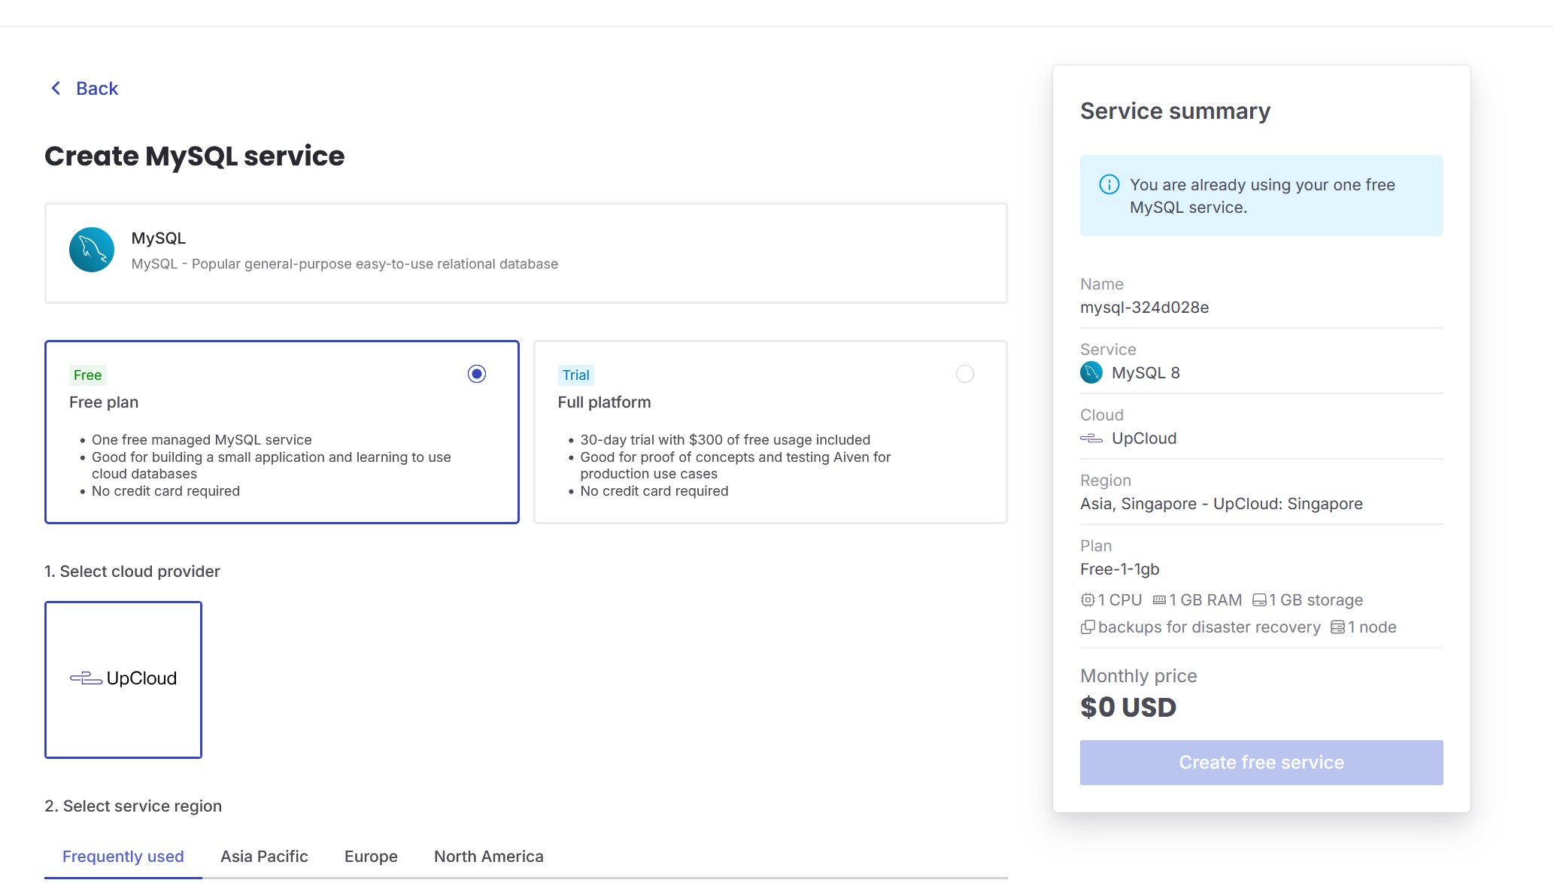Go back via the Back link

click(97, 89)
